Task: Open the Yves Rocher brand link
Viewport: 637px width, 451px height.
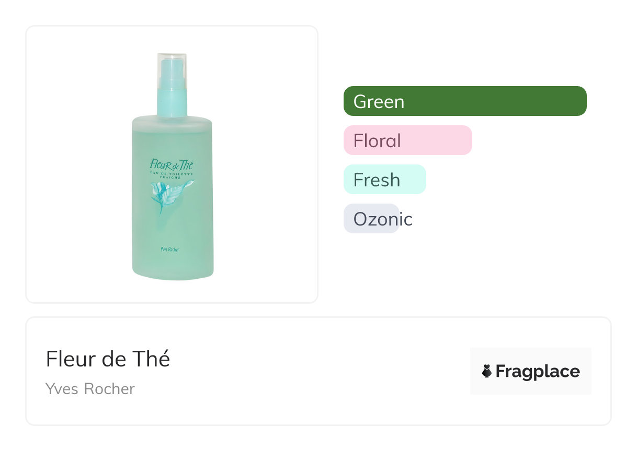Action: click(x=90, y=389)
